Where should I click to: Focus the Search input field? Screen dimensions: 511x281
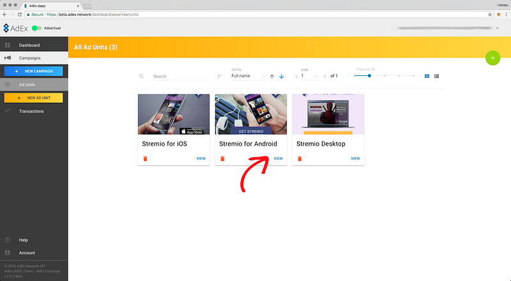181,76
